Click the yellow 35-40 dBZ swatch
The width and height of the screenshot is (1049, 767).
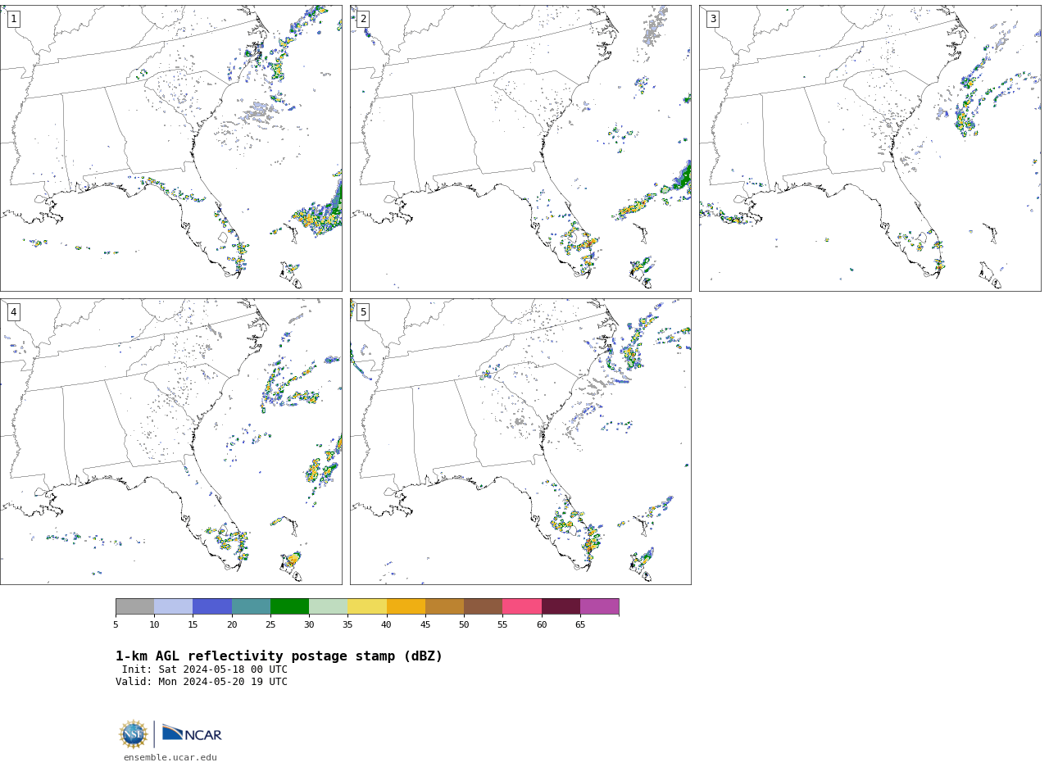pos(367,606)
